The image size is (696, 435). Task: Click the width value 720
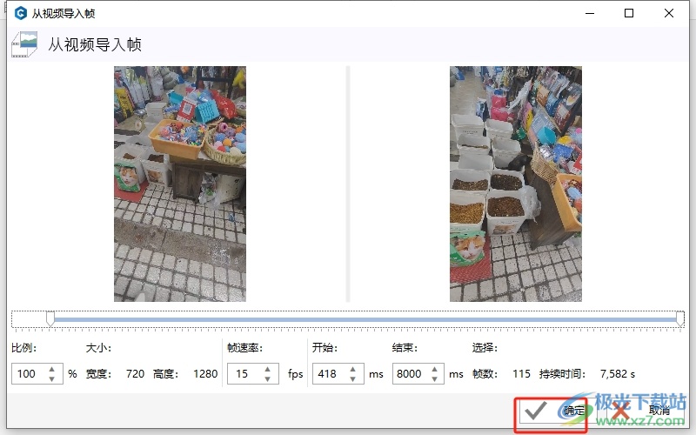(135, 374)
